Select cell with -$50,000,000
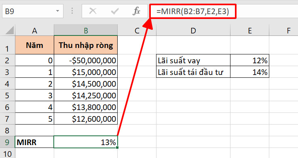 (x=86, y=60)
